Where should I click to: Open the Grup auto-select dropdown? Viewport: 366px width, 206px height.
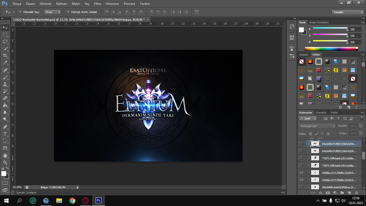click(52, 12)
